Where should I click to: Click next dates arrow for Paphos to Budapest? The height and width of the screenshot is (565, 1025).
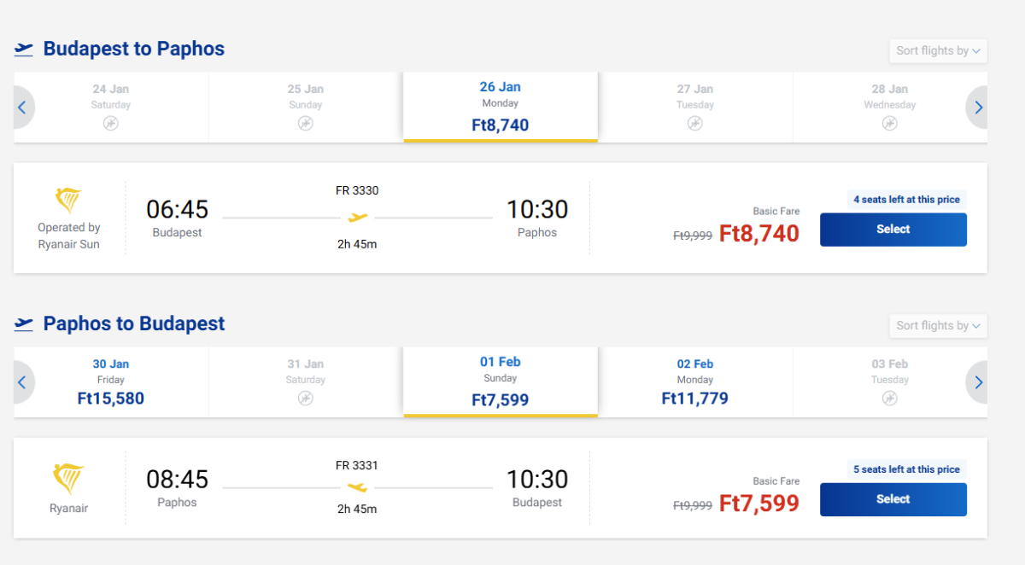[x=978, y=382]
